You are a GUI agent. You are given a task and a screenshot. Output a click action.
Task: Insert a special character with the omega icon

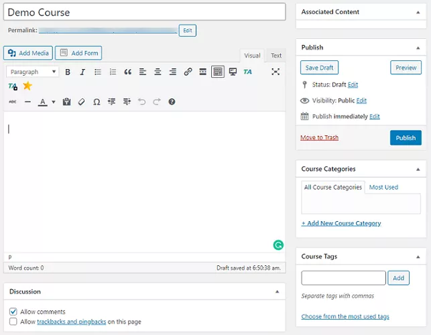pos(97,102)
